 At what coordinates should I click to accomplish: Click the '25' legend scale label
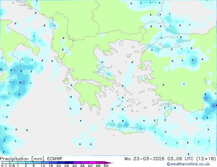(x=66, y=166)
